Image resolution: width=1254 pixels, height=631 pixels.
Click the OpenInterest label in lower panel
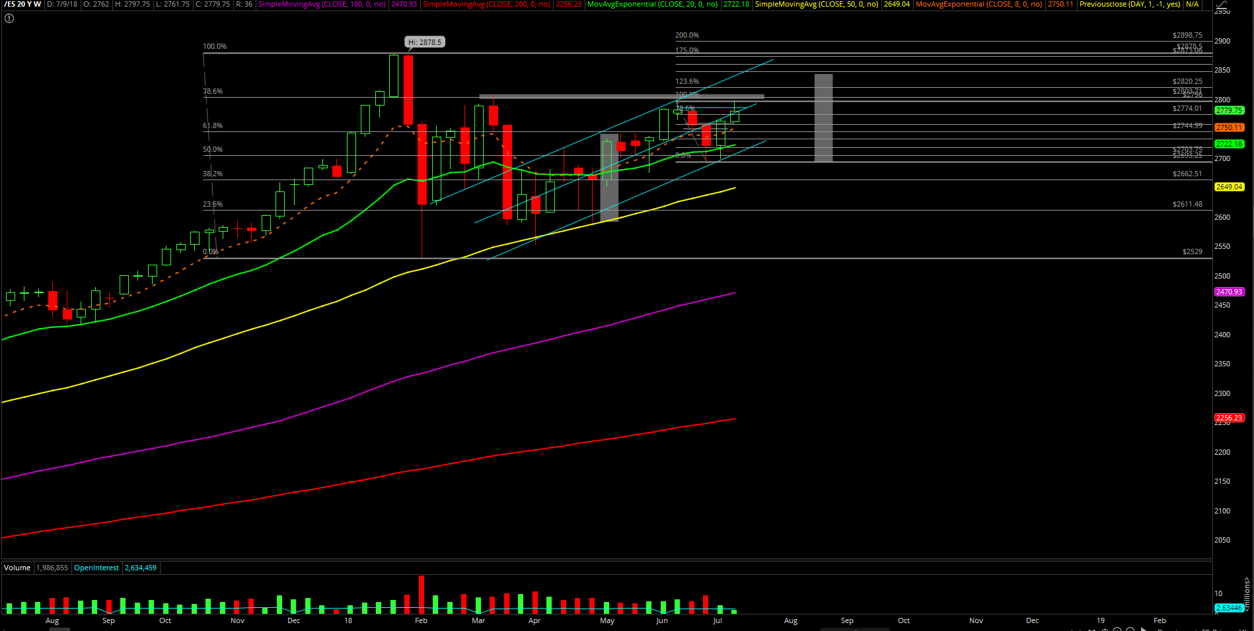[x=96, y=568]
